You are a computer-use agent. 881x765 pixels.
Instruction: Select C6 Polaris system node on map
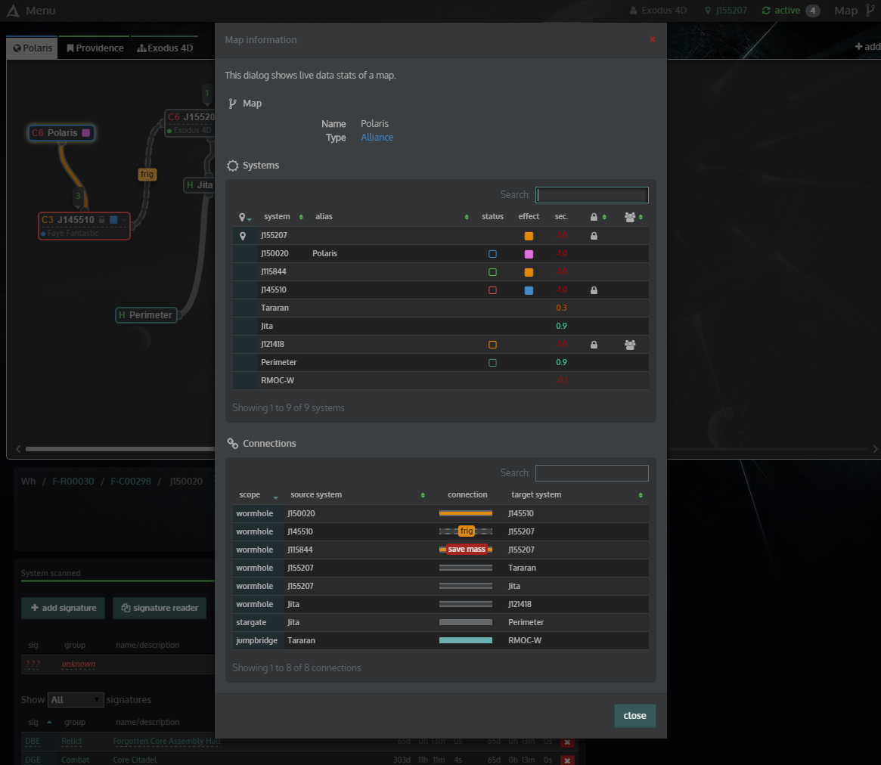tap(62, 133)
